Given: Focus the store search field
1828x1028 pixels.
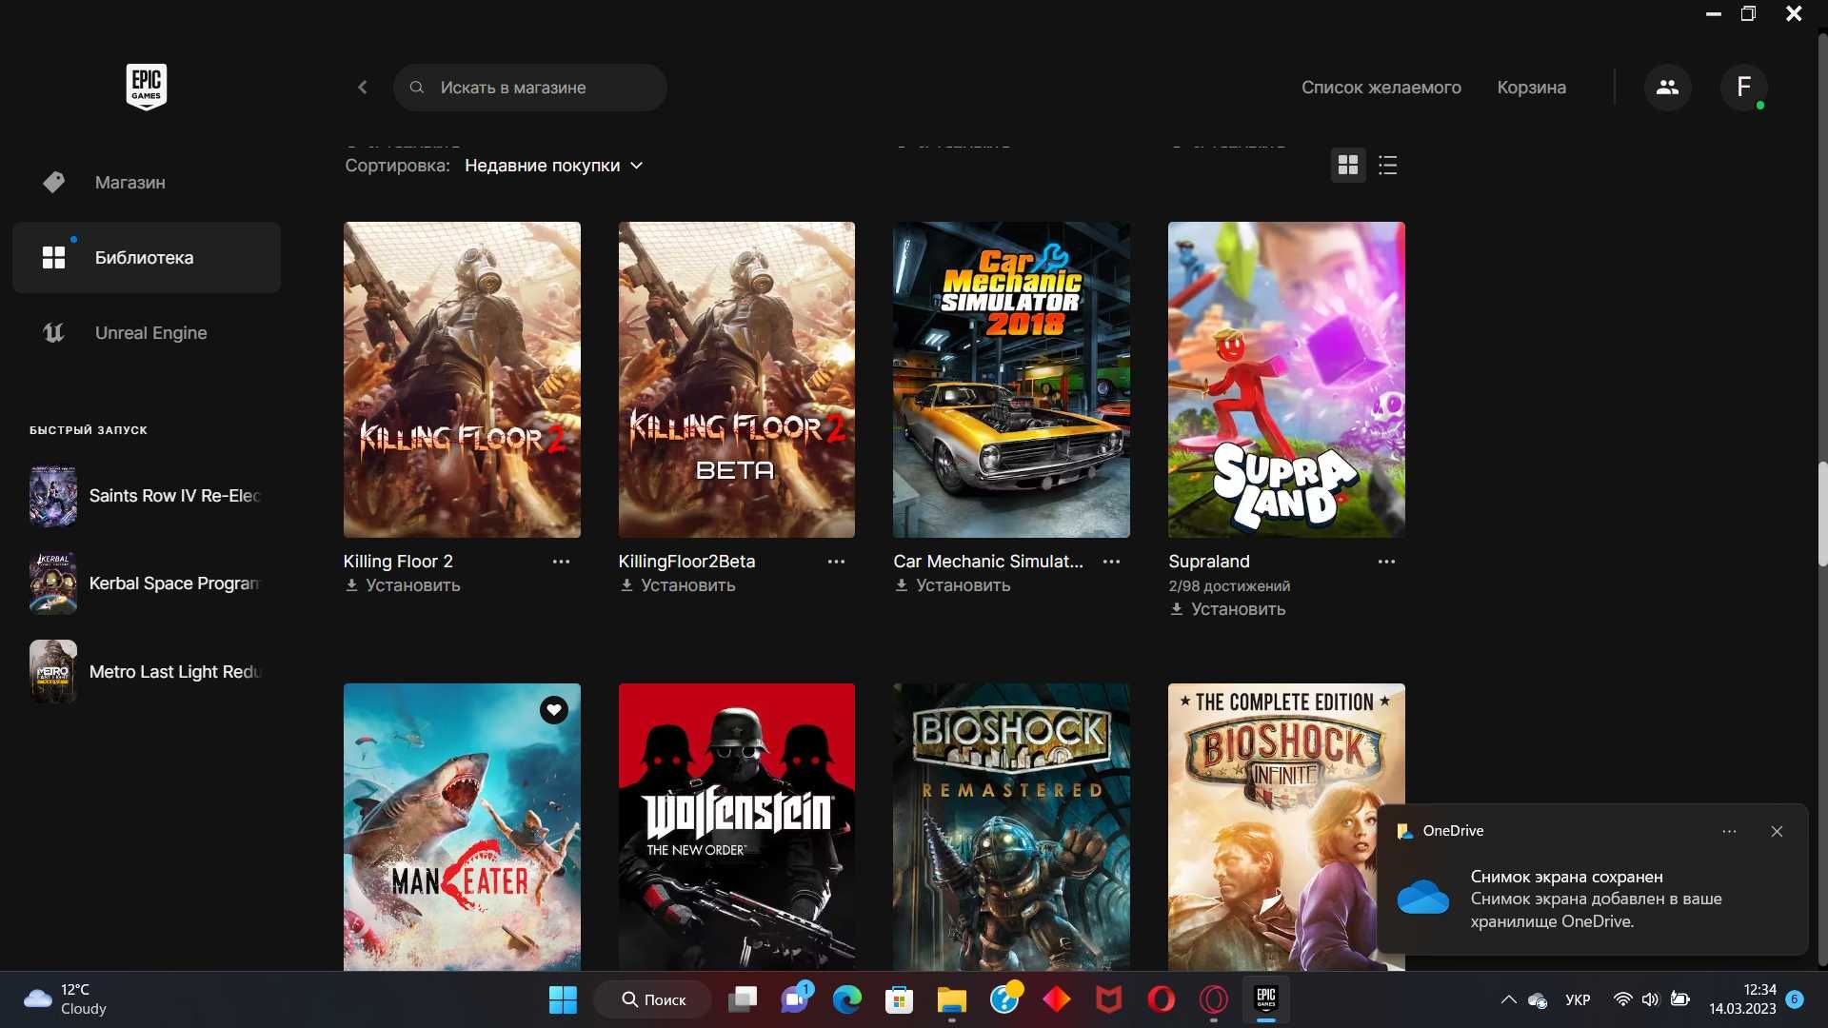Looking at the screenshot, I should [x=530, y=88].
